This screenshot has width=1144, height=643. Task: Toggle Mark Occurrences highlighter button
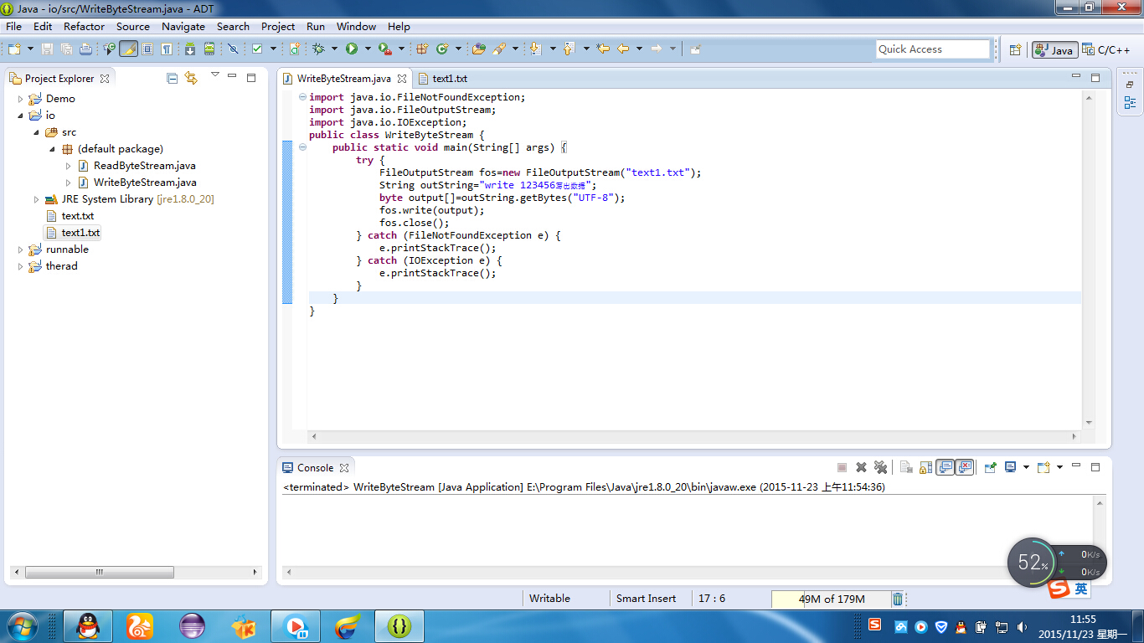click(129, 49)
